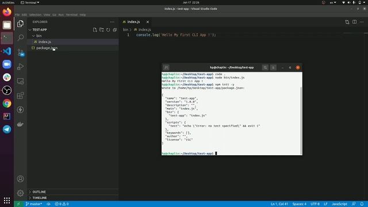The image size is (368, 207).
Task: Click new tab icon in terminal window
Action: tap(166, 68)
